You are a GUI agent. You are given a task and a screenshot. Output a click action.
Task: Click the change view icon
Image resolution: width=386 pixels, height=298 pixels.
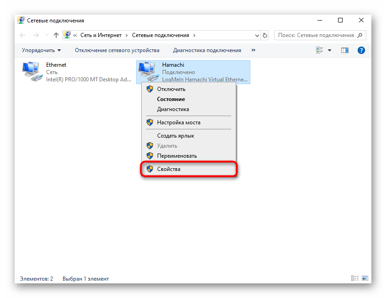(319, 50)
